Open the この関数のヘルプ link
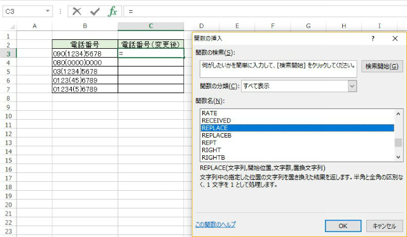This screenshot has width=407, height=237. point(215,224)
